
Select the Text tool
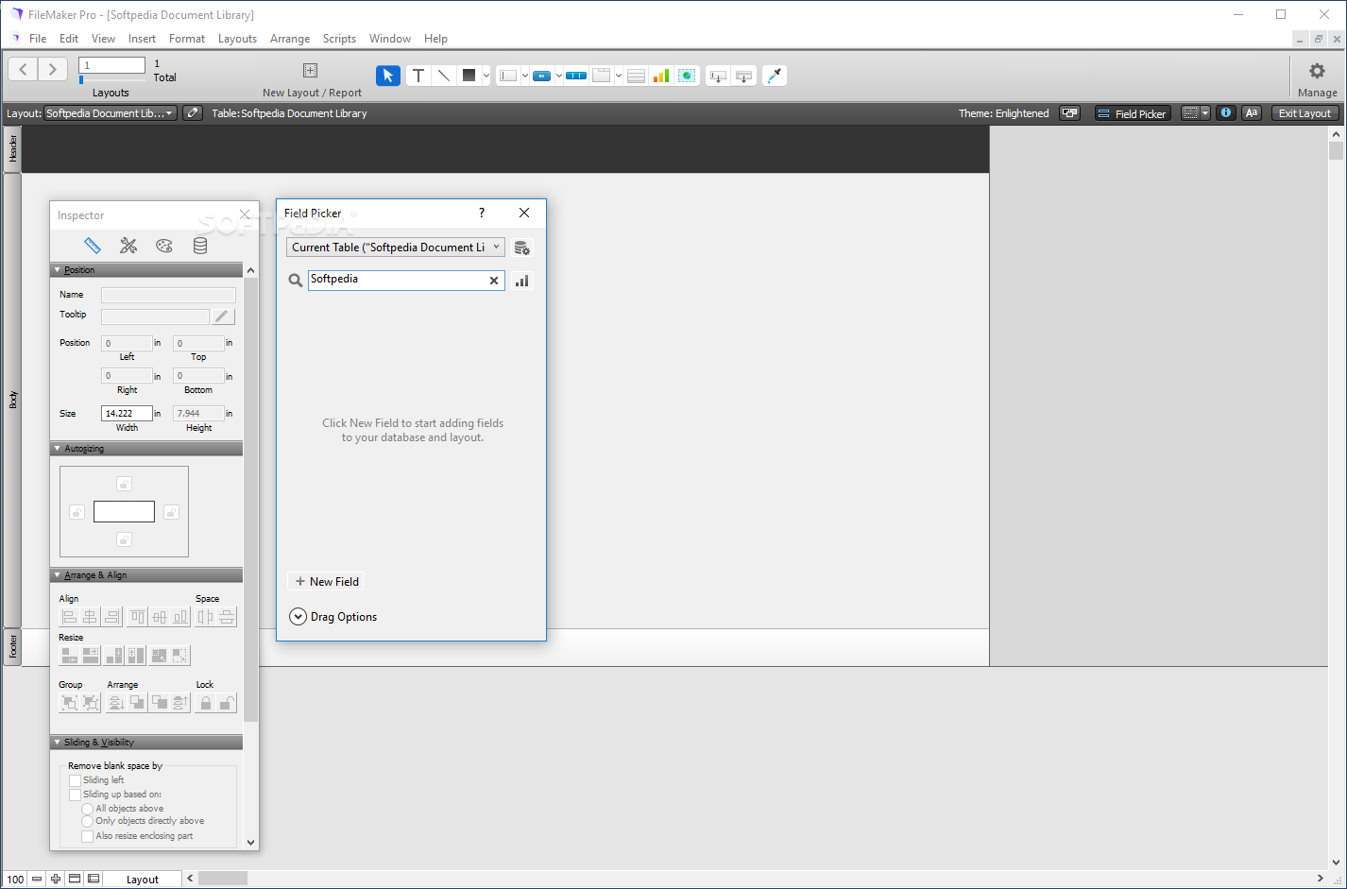418,76
